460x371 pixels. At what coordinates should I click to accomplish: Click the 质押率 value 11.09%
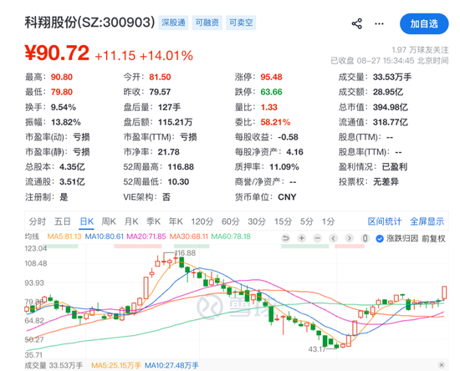[x=284, y=167]
